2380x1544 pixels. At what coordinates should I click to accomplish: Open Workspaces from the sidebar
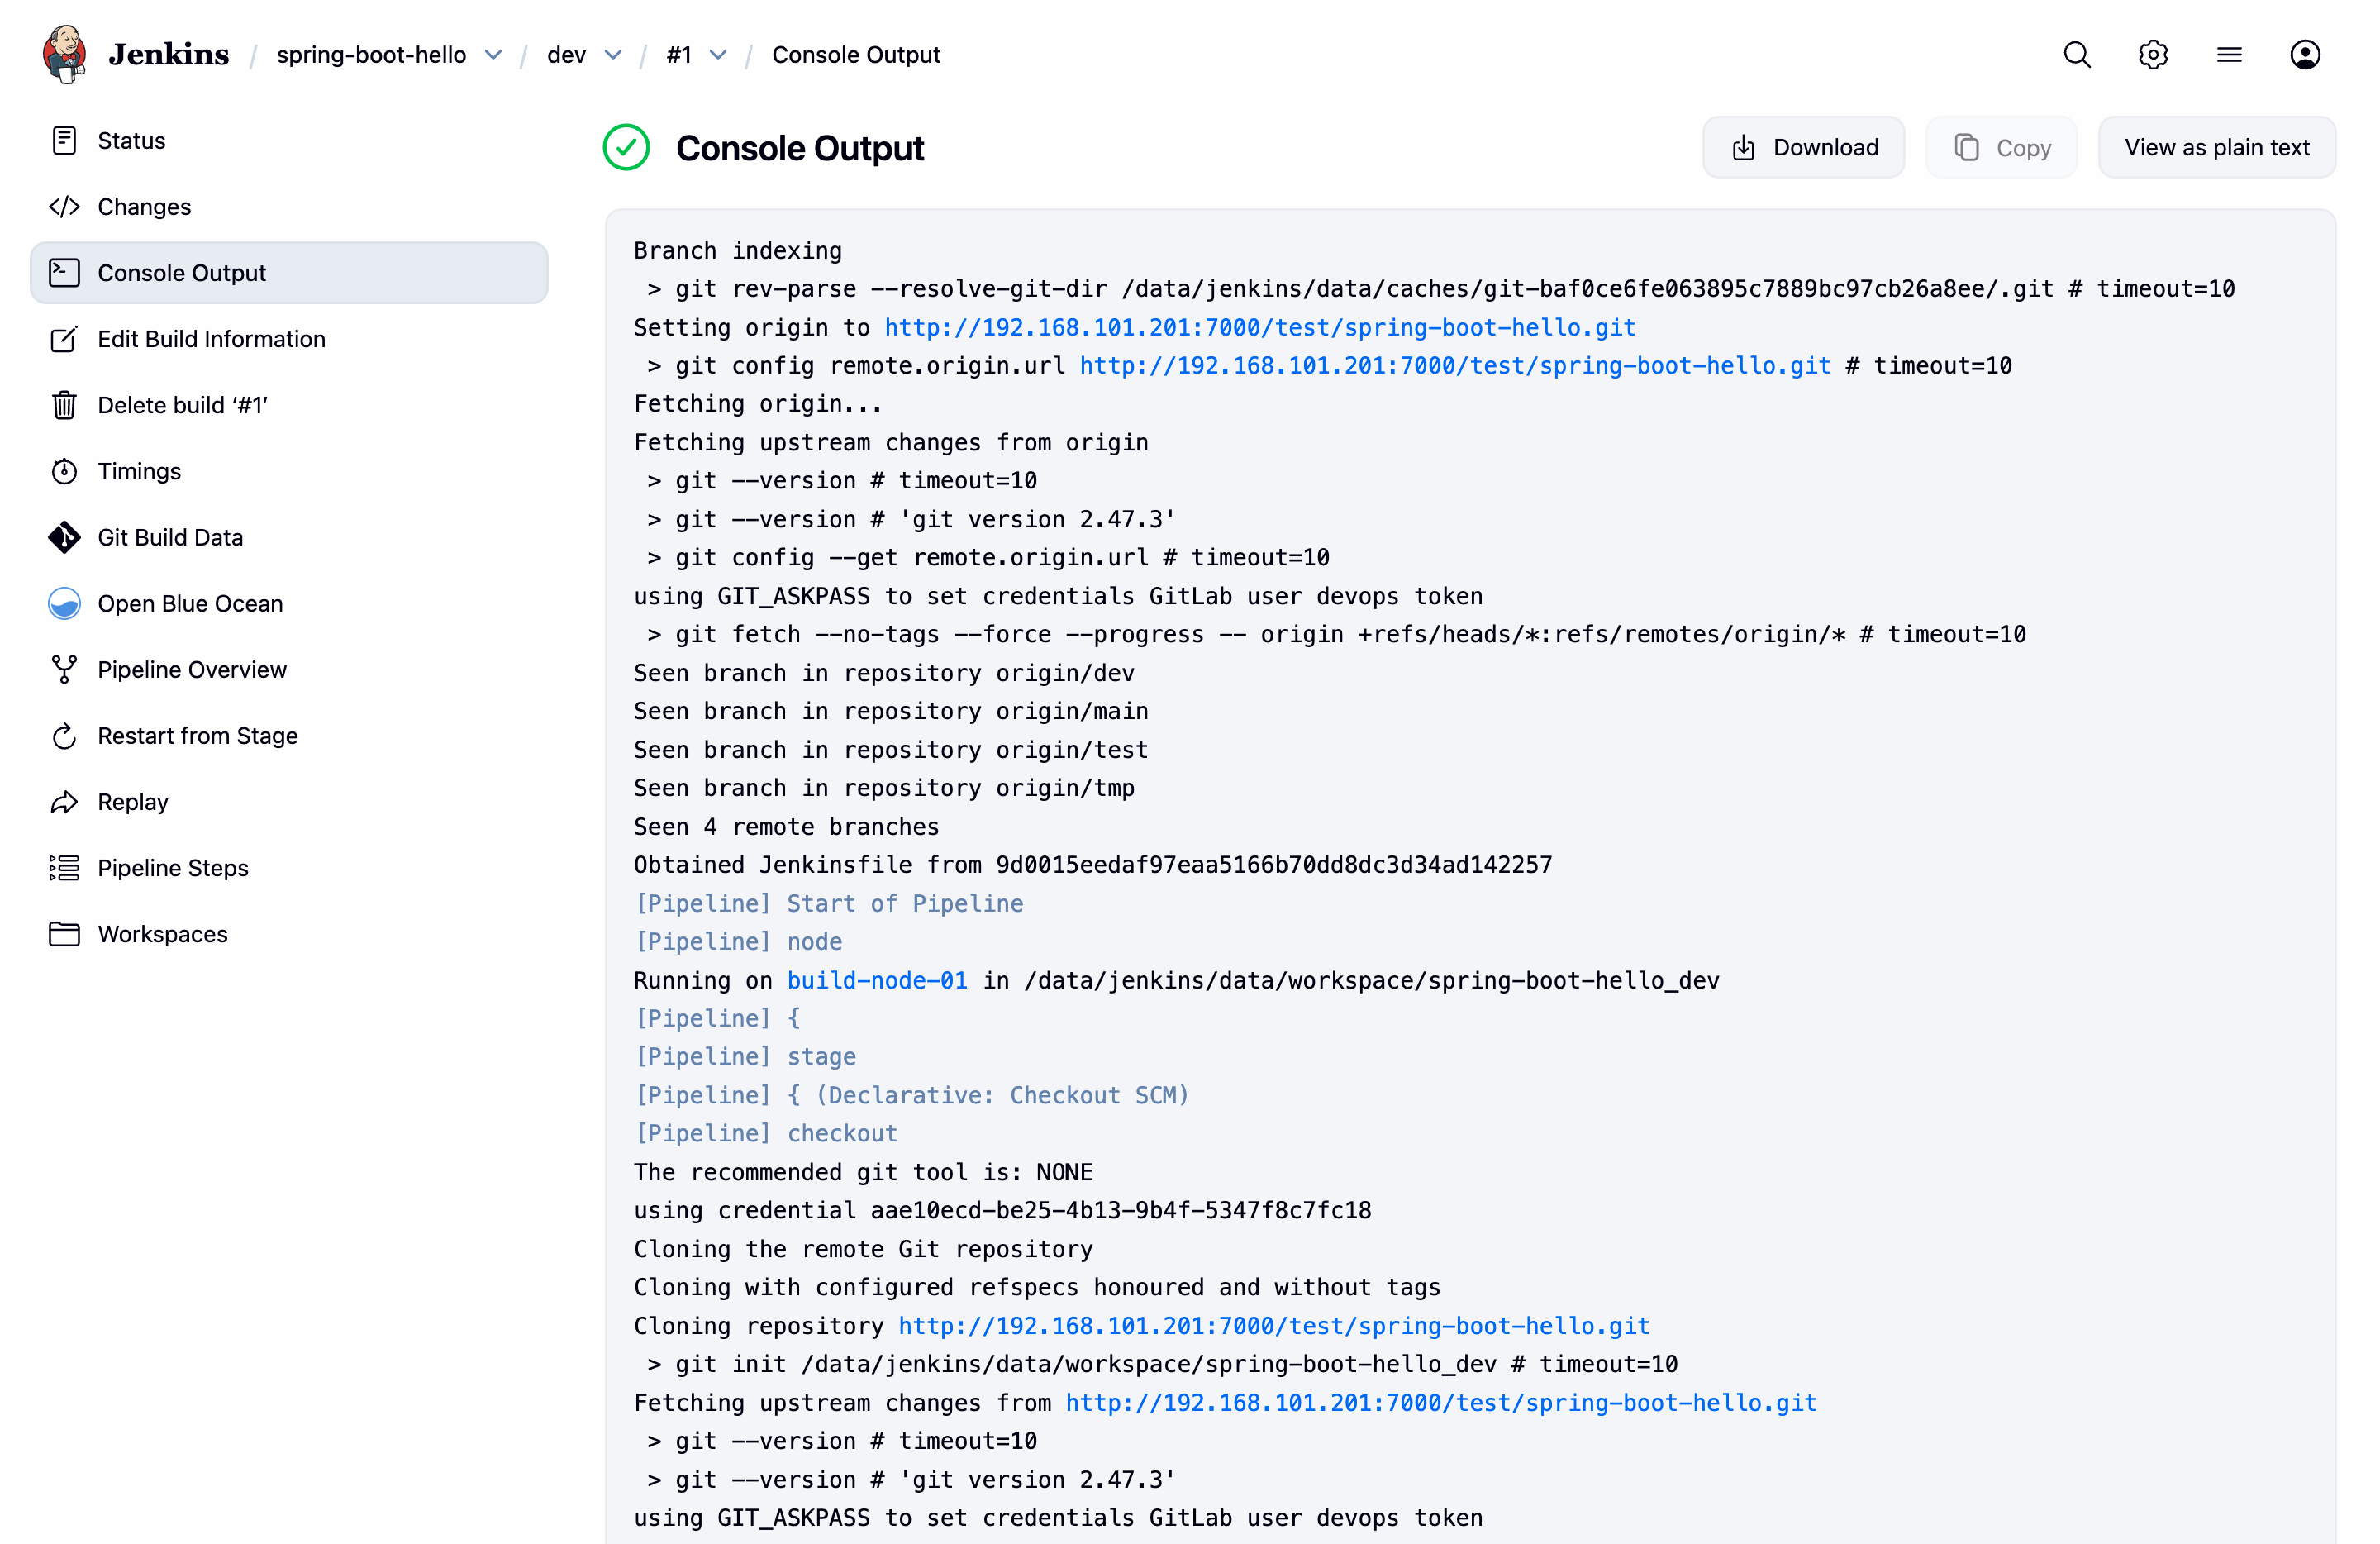[x=162, y=934]
